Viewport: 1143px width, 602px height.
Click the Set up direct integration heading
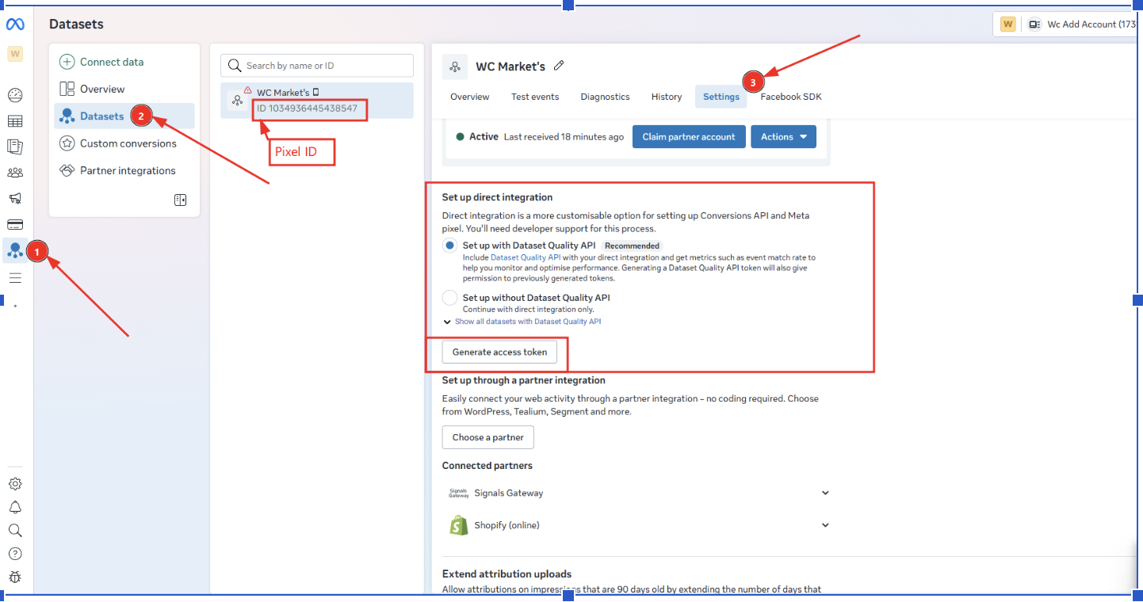pos(497,197)
